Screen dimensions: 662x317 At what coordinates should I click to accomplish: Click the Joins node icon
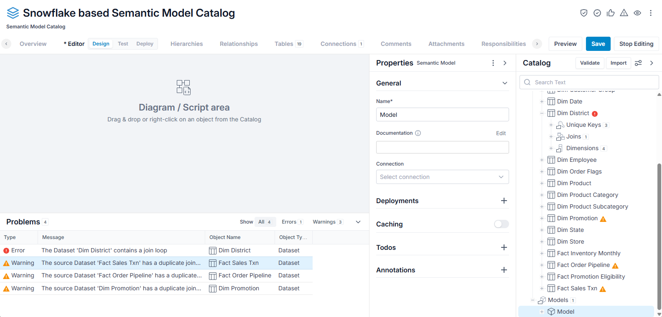(x=560, y=136)
